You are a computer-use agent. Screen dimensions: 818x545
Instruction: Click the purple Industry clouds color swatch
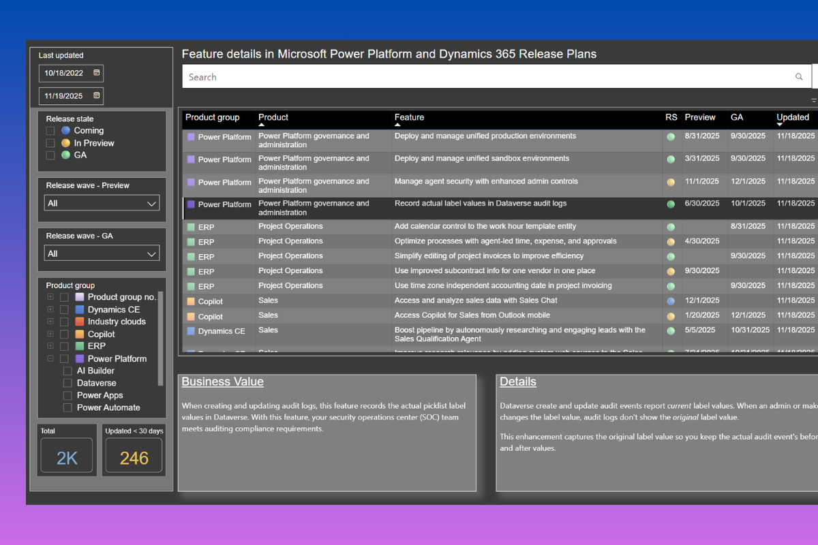(80, 322)
